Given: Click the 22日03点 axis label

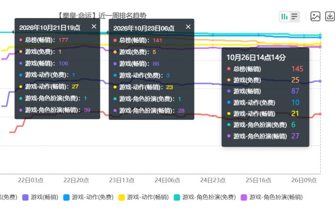Looking at the screenshot, I should [31, 180].
